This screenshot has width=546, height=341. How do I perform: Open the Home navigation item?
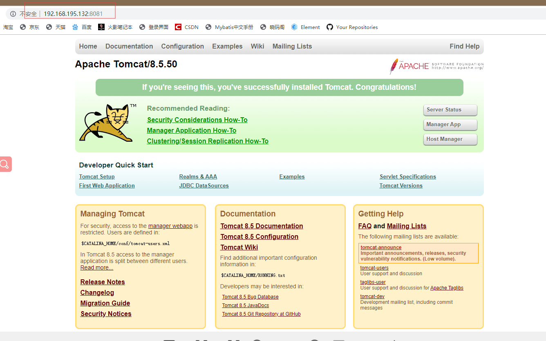point(88,47)
